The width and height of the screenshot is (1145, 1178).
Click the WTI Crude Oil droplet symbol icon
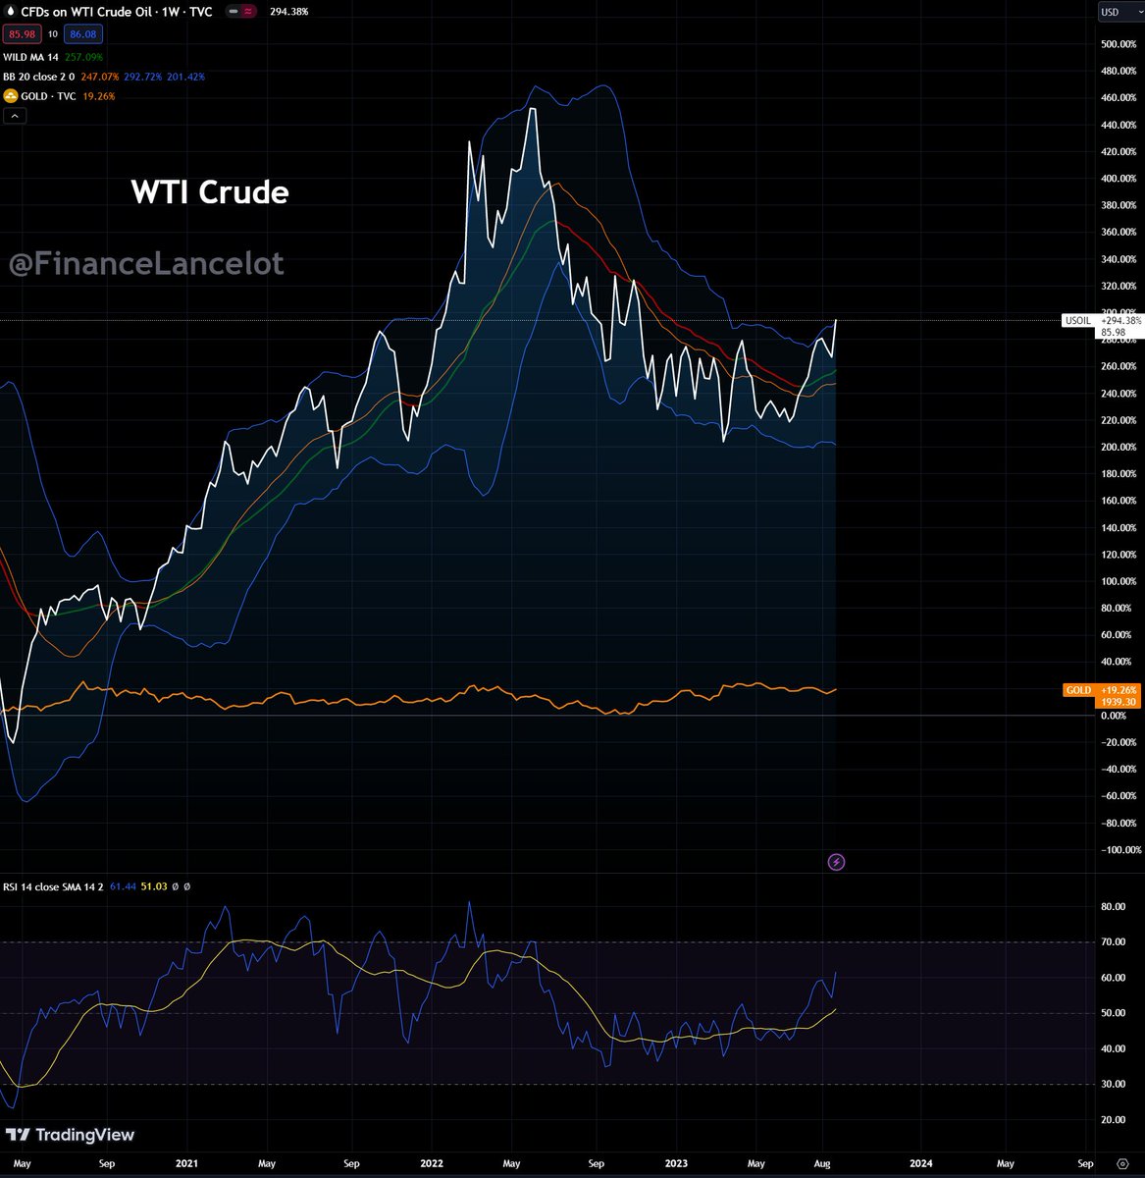coord(10,12)
